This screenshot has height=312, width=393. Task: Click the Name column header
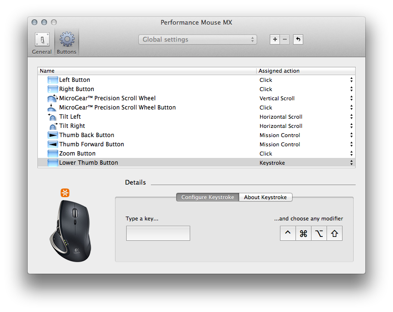click(147, 71)
